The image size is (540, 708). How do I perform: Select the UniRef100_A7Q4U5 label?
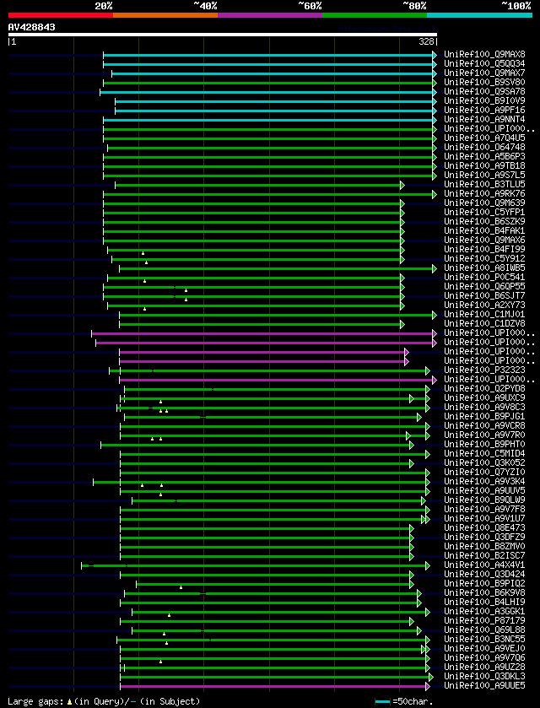click(484, 138)
